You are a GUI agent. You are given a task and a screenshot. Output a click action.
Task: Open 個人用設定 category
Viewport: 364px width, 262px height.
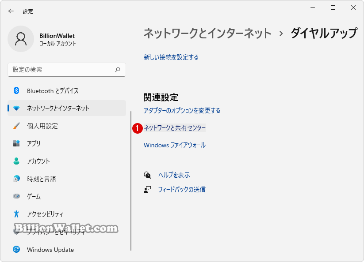[67, 126]
